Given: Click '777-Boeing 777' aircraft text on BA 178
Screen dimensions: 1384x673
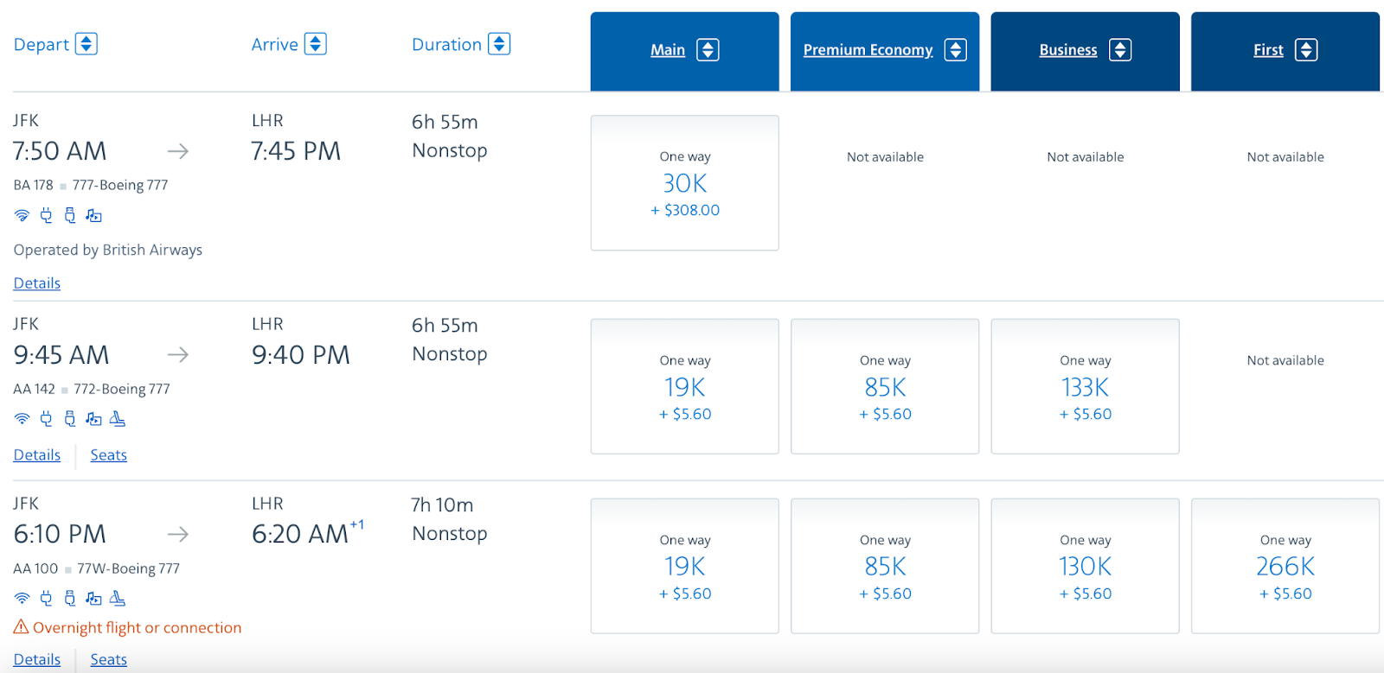Looking at the screenshot, I should pos(120,185).
